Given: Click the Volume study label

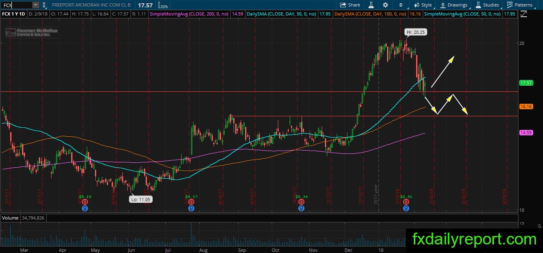Looking at the screenshot, I should [10, 218].
